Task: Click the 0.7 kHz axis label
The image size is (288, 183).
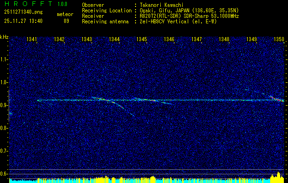Action: click(3, 151)
